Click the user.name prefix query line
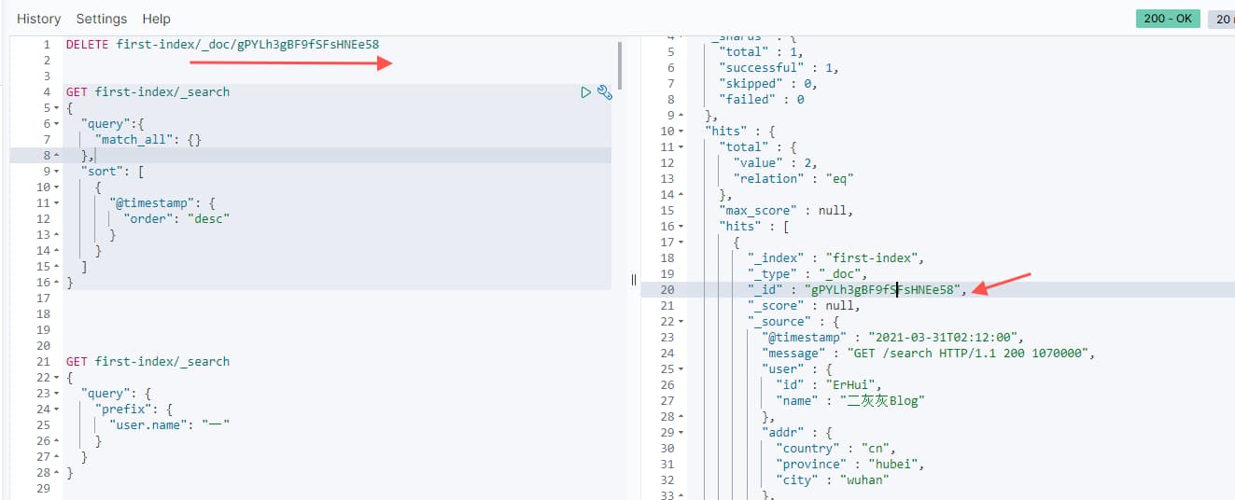Viewport: 1235px width, 500px height. coord(170,425)
